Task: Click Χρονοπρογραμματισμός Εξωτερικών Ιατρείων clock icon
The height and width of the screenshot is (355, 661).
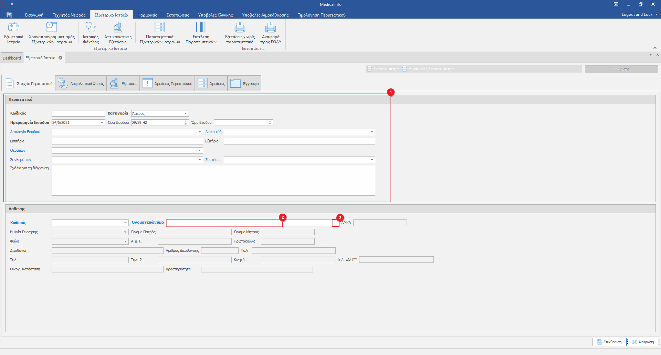Action: tap(52, 28)
